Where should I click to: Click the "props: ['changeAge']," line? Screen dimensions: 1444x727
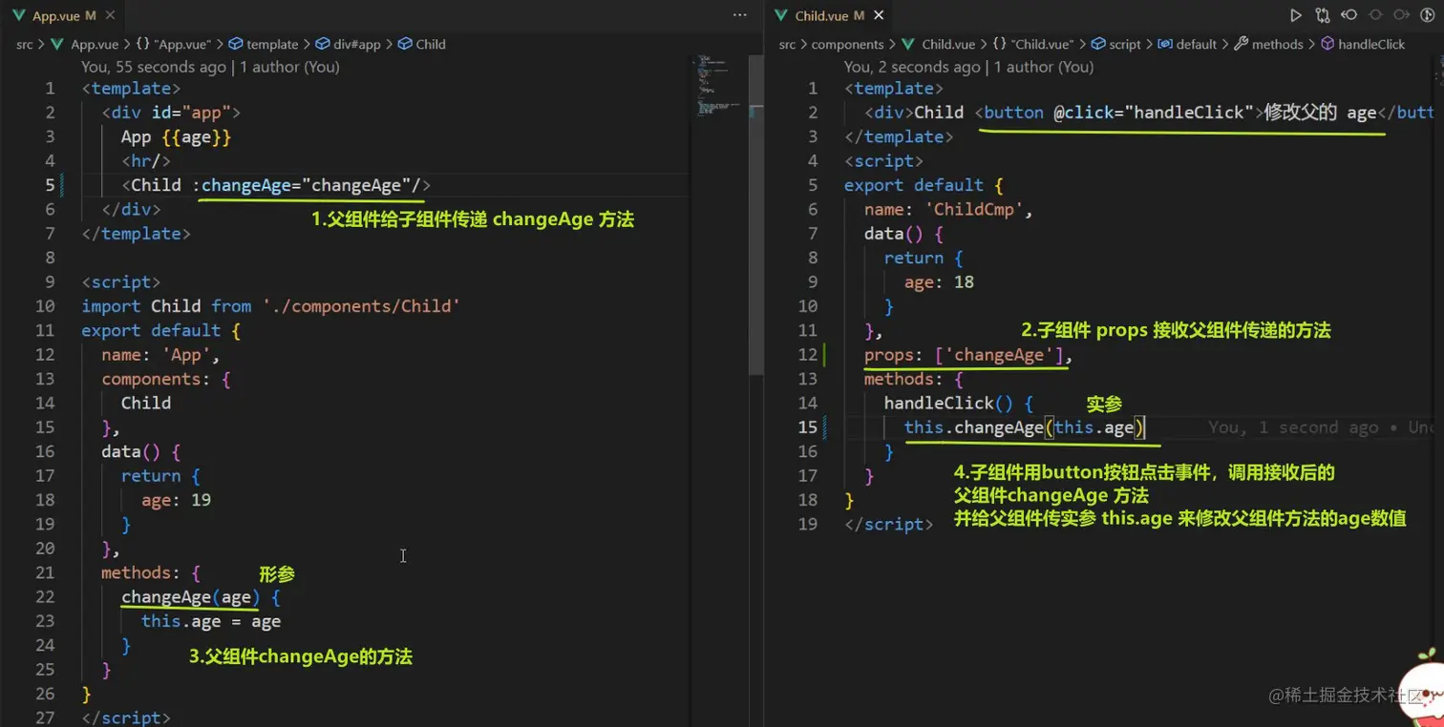968,355
